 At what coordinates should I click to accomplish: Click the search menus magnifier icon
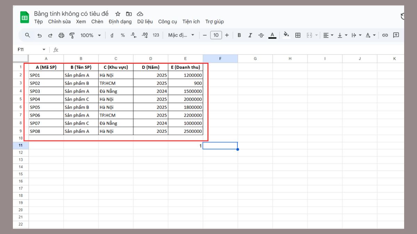tap(28, 35)
